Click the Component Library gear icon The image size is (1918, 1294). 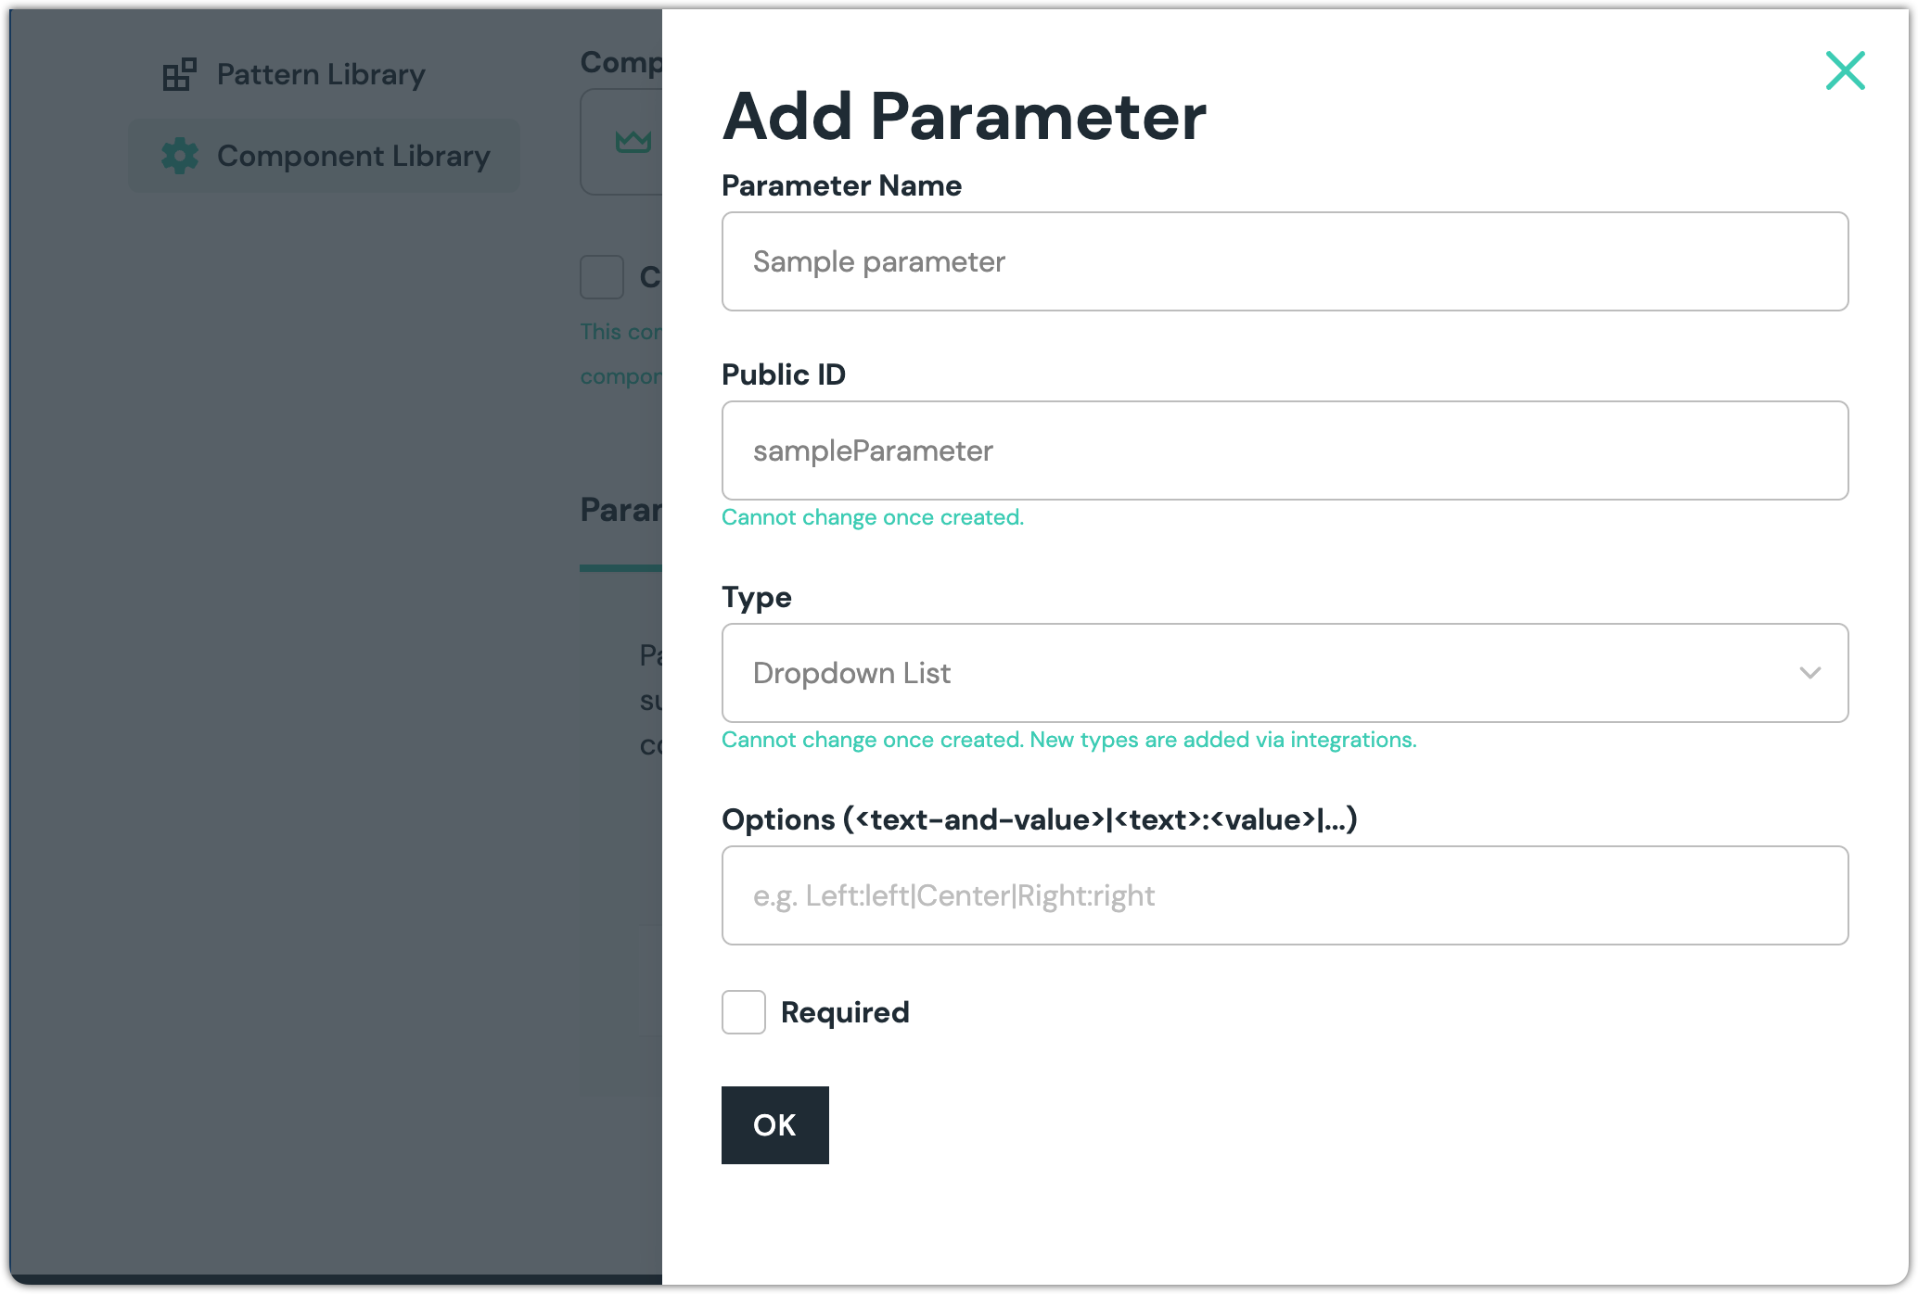pyautogui.click(x=180, y=156)
